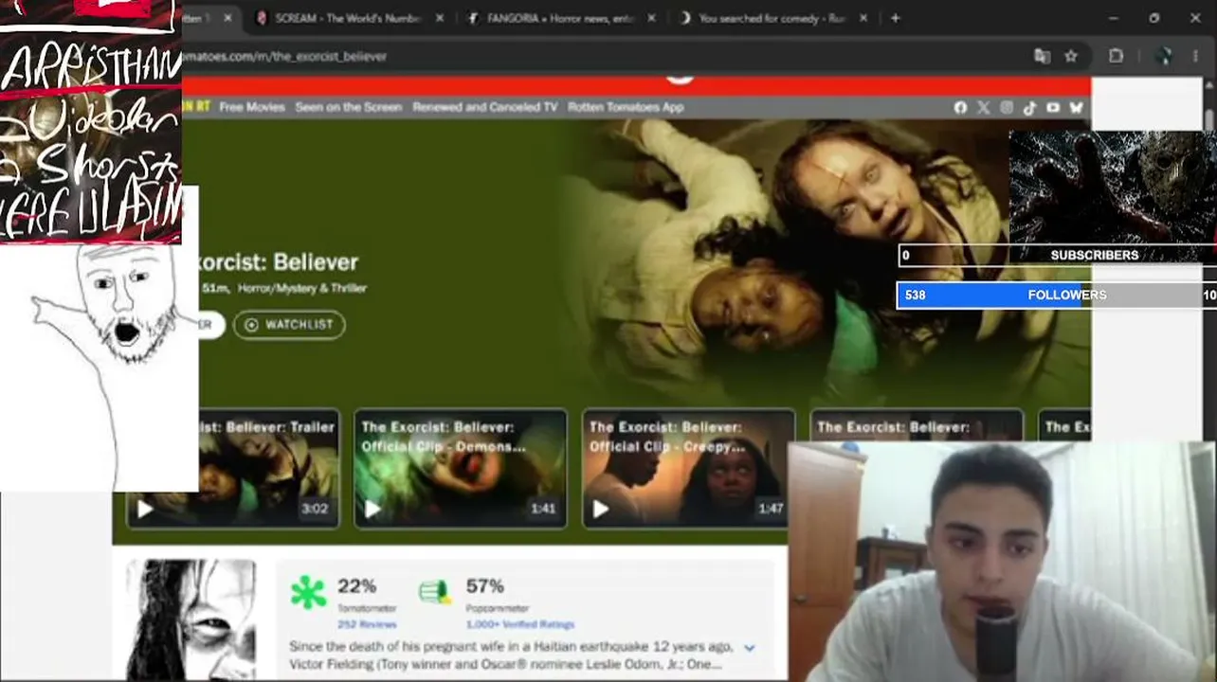1217x682 pixels.
Task: Click the green Tomatometer splat icon
Action: (308, 593)
